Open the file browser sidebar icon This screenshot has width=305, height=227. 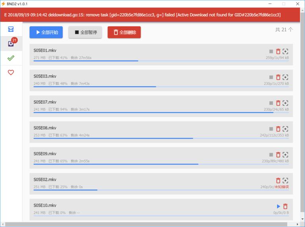pyautogui.click(x=11, y=29)
